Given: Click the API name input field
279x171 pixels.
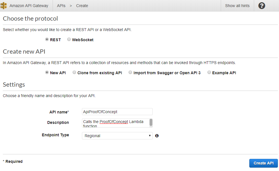Looking at the screenshot, I should (117, 111).
